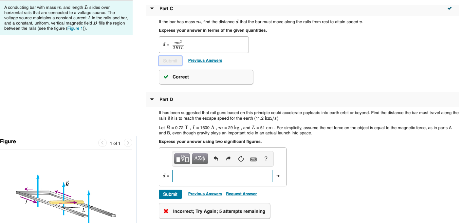464x223 pixels.
Task: Click the redo arrow in the equation toolbar
Action: pos(229,159)
